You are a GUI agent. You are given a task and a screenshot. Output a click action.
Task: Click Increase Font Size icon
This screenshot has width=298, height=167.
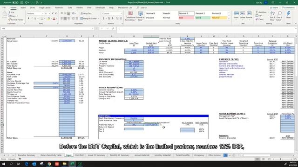pos(53,13)
